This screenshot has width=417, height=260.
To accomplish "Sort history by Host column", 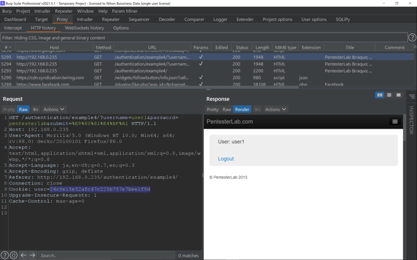I will [x=54, y=47].
